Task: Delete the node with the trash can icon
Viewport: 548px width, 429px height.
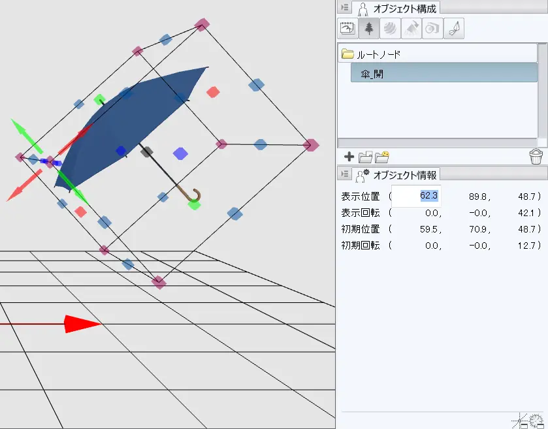Action: 536,157
